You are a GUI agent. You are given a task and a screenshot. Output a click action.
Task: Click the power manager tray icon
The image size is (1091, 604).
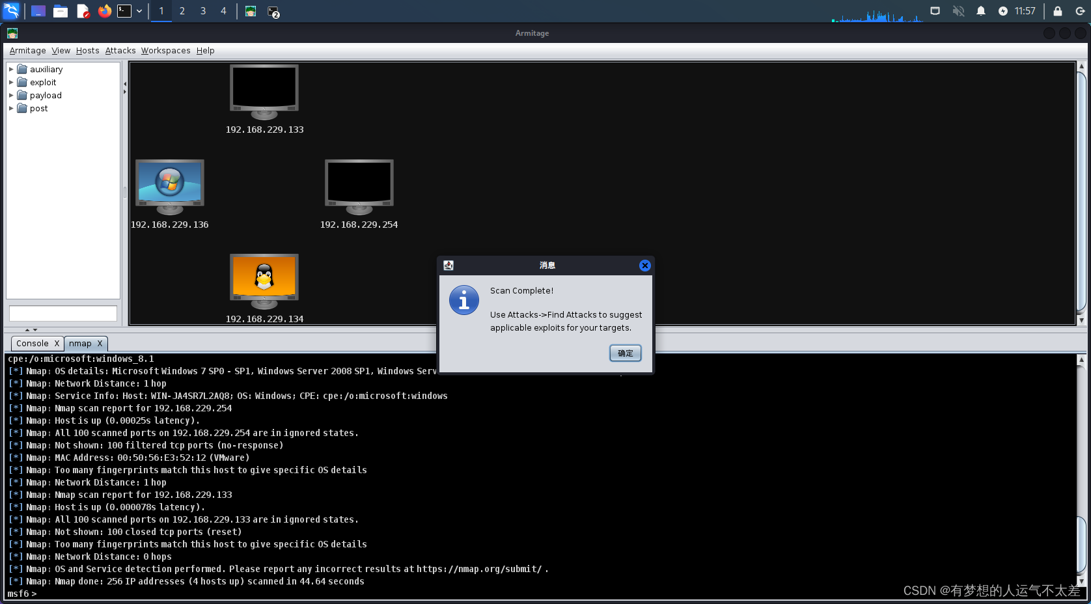[1003, 11]
